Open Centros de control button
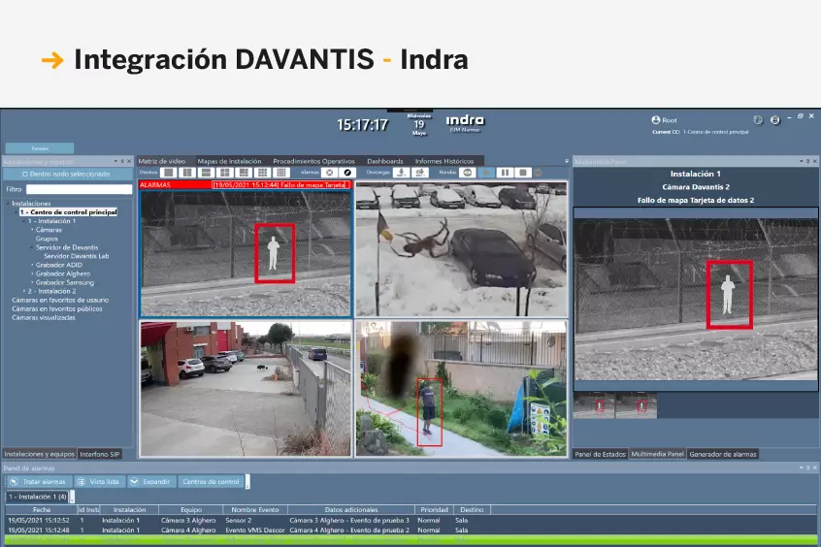 tap(211, 482)
